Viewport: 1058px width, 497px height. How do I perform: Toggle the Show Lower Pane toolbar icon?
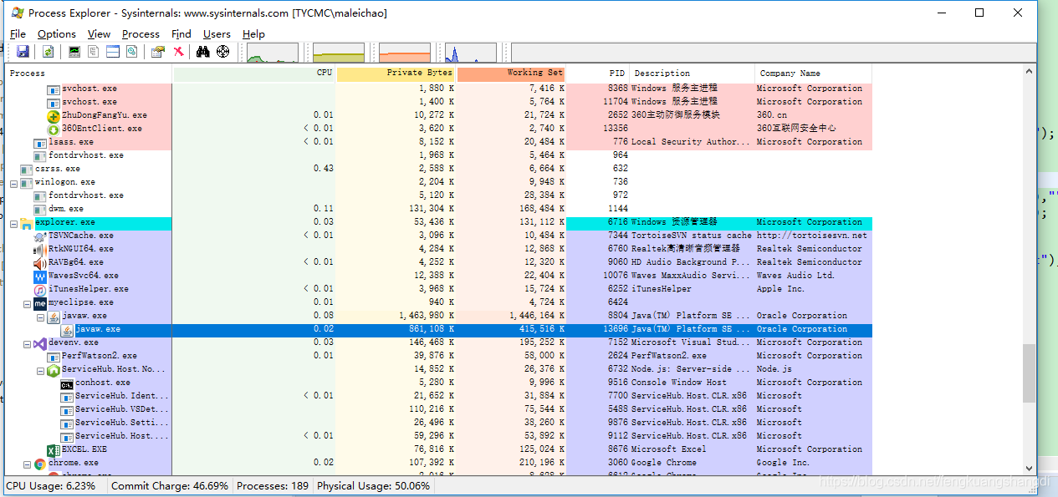112,52
